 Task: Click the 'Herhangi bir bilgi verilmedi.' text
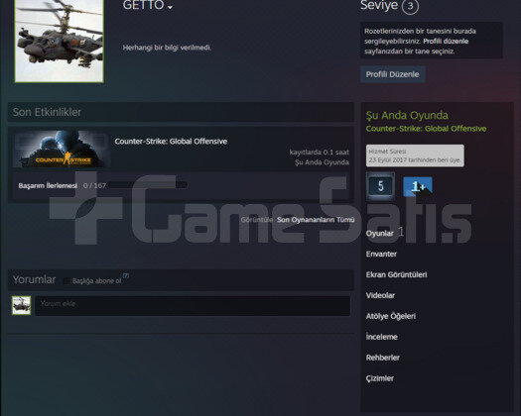point(167,48)
